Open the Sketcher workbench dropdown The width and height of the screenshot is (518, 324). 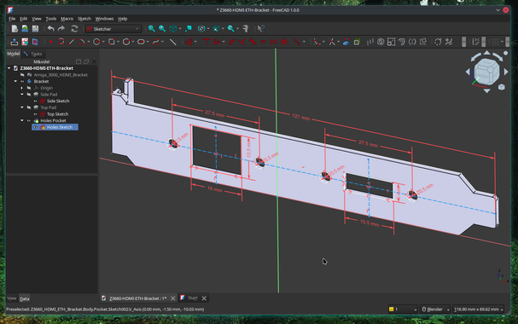pos(113,29)
